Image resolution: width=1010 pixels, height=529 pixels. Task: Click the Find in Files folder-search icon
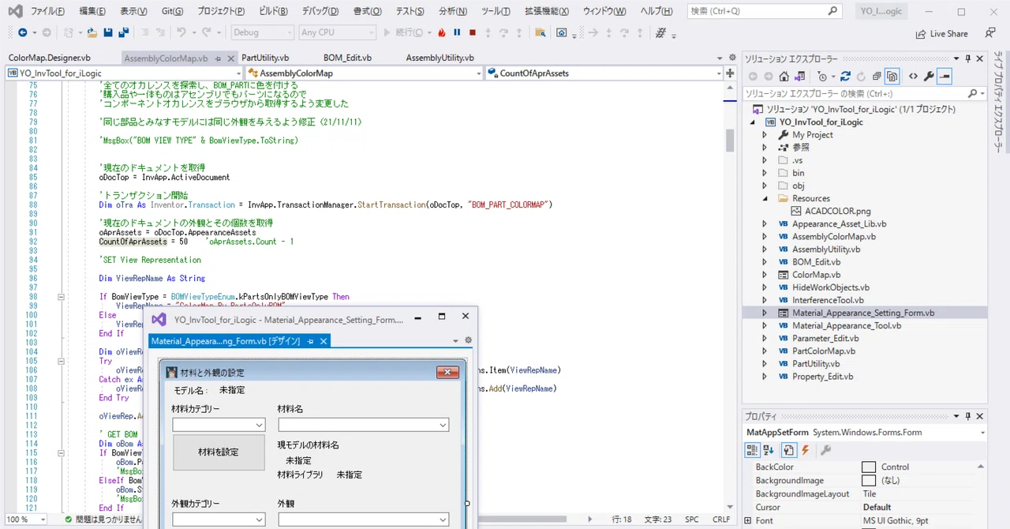point(541,32)
